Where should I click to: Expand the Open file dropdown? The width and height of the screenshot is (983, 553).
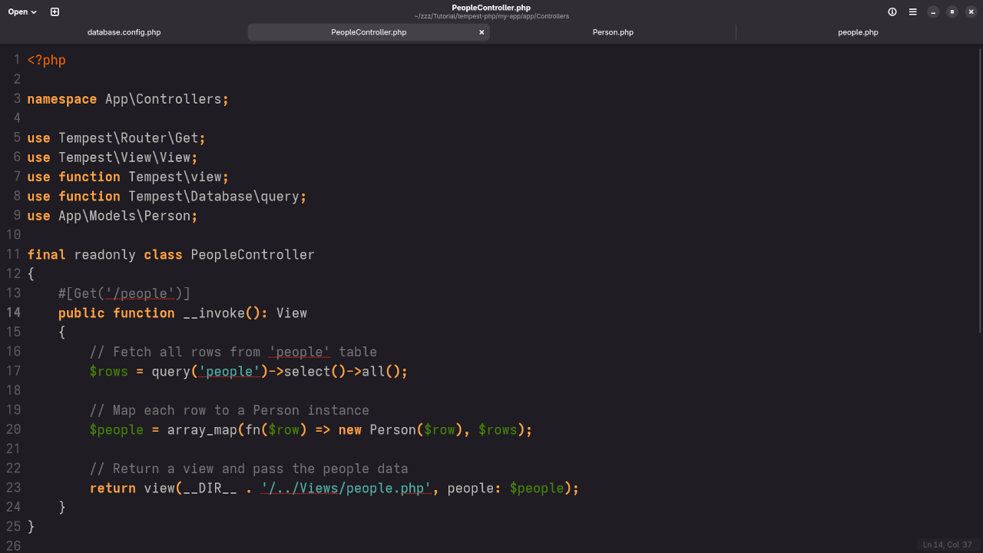tap(22, 12)
